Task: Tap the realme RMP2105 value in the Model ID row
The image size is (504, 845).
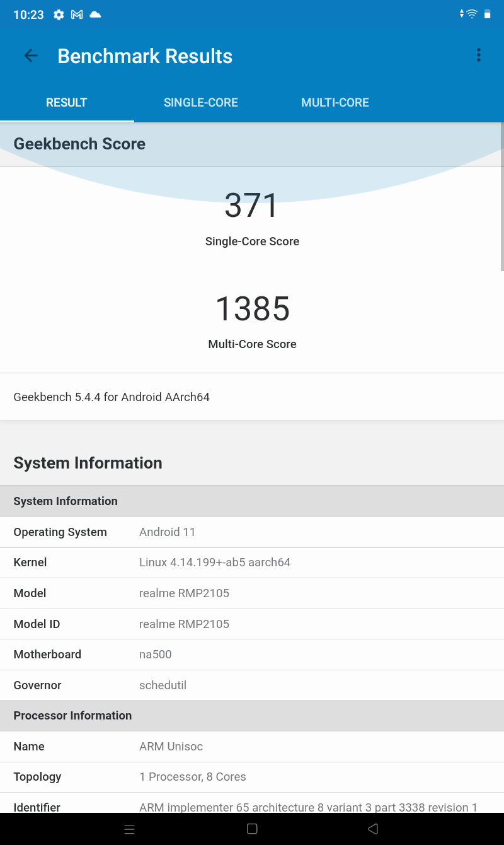Action: click(x=184, y=624)
